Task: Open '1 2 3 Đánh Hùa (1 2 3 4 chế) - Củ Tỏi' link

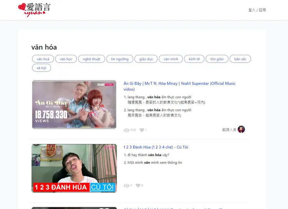Action: (x=156, y=147)
